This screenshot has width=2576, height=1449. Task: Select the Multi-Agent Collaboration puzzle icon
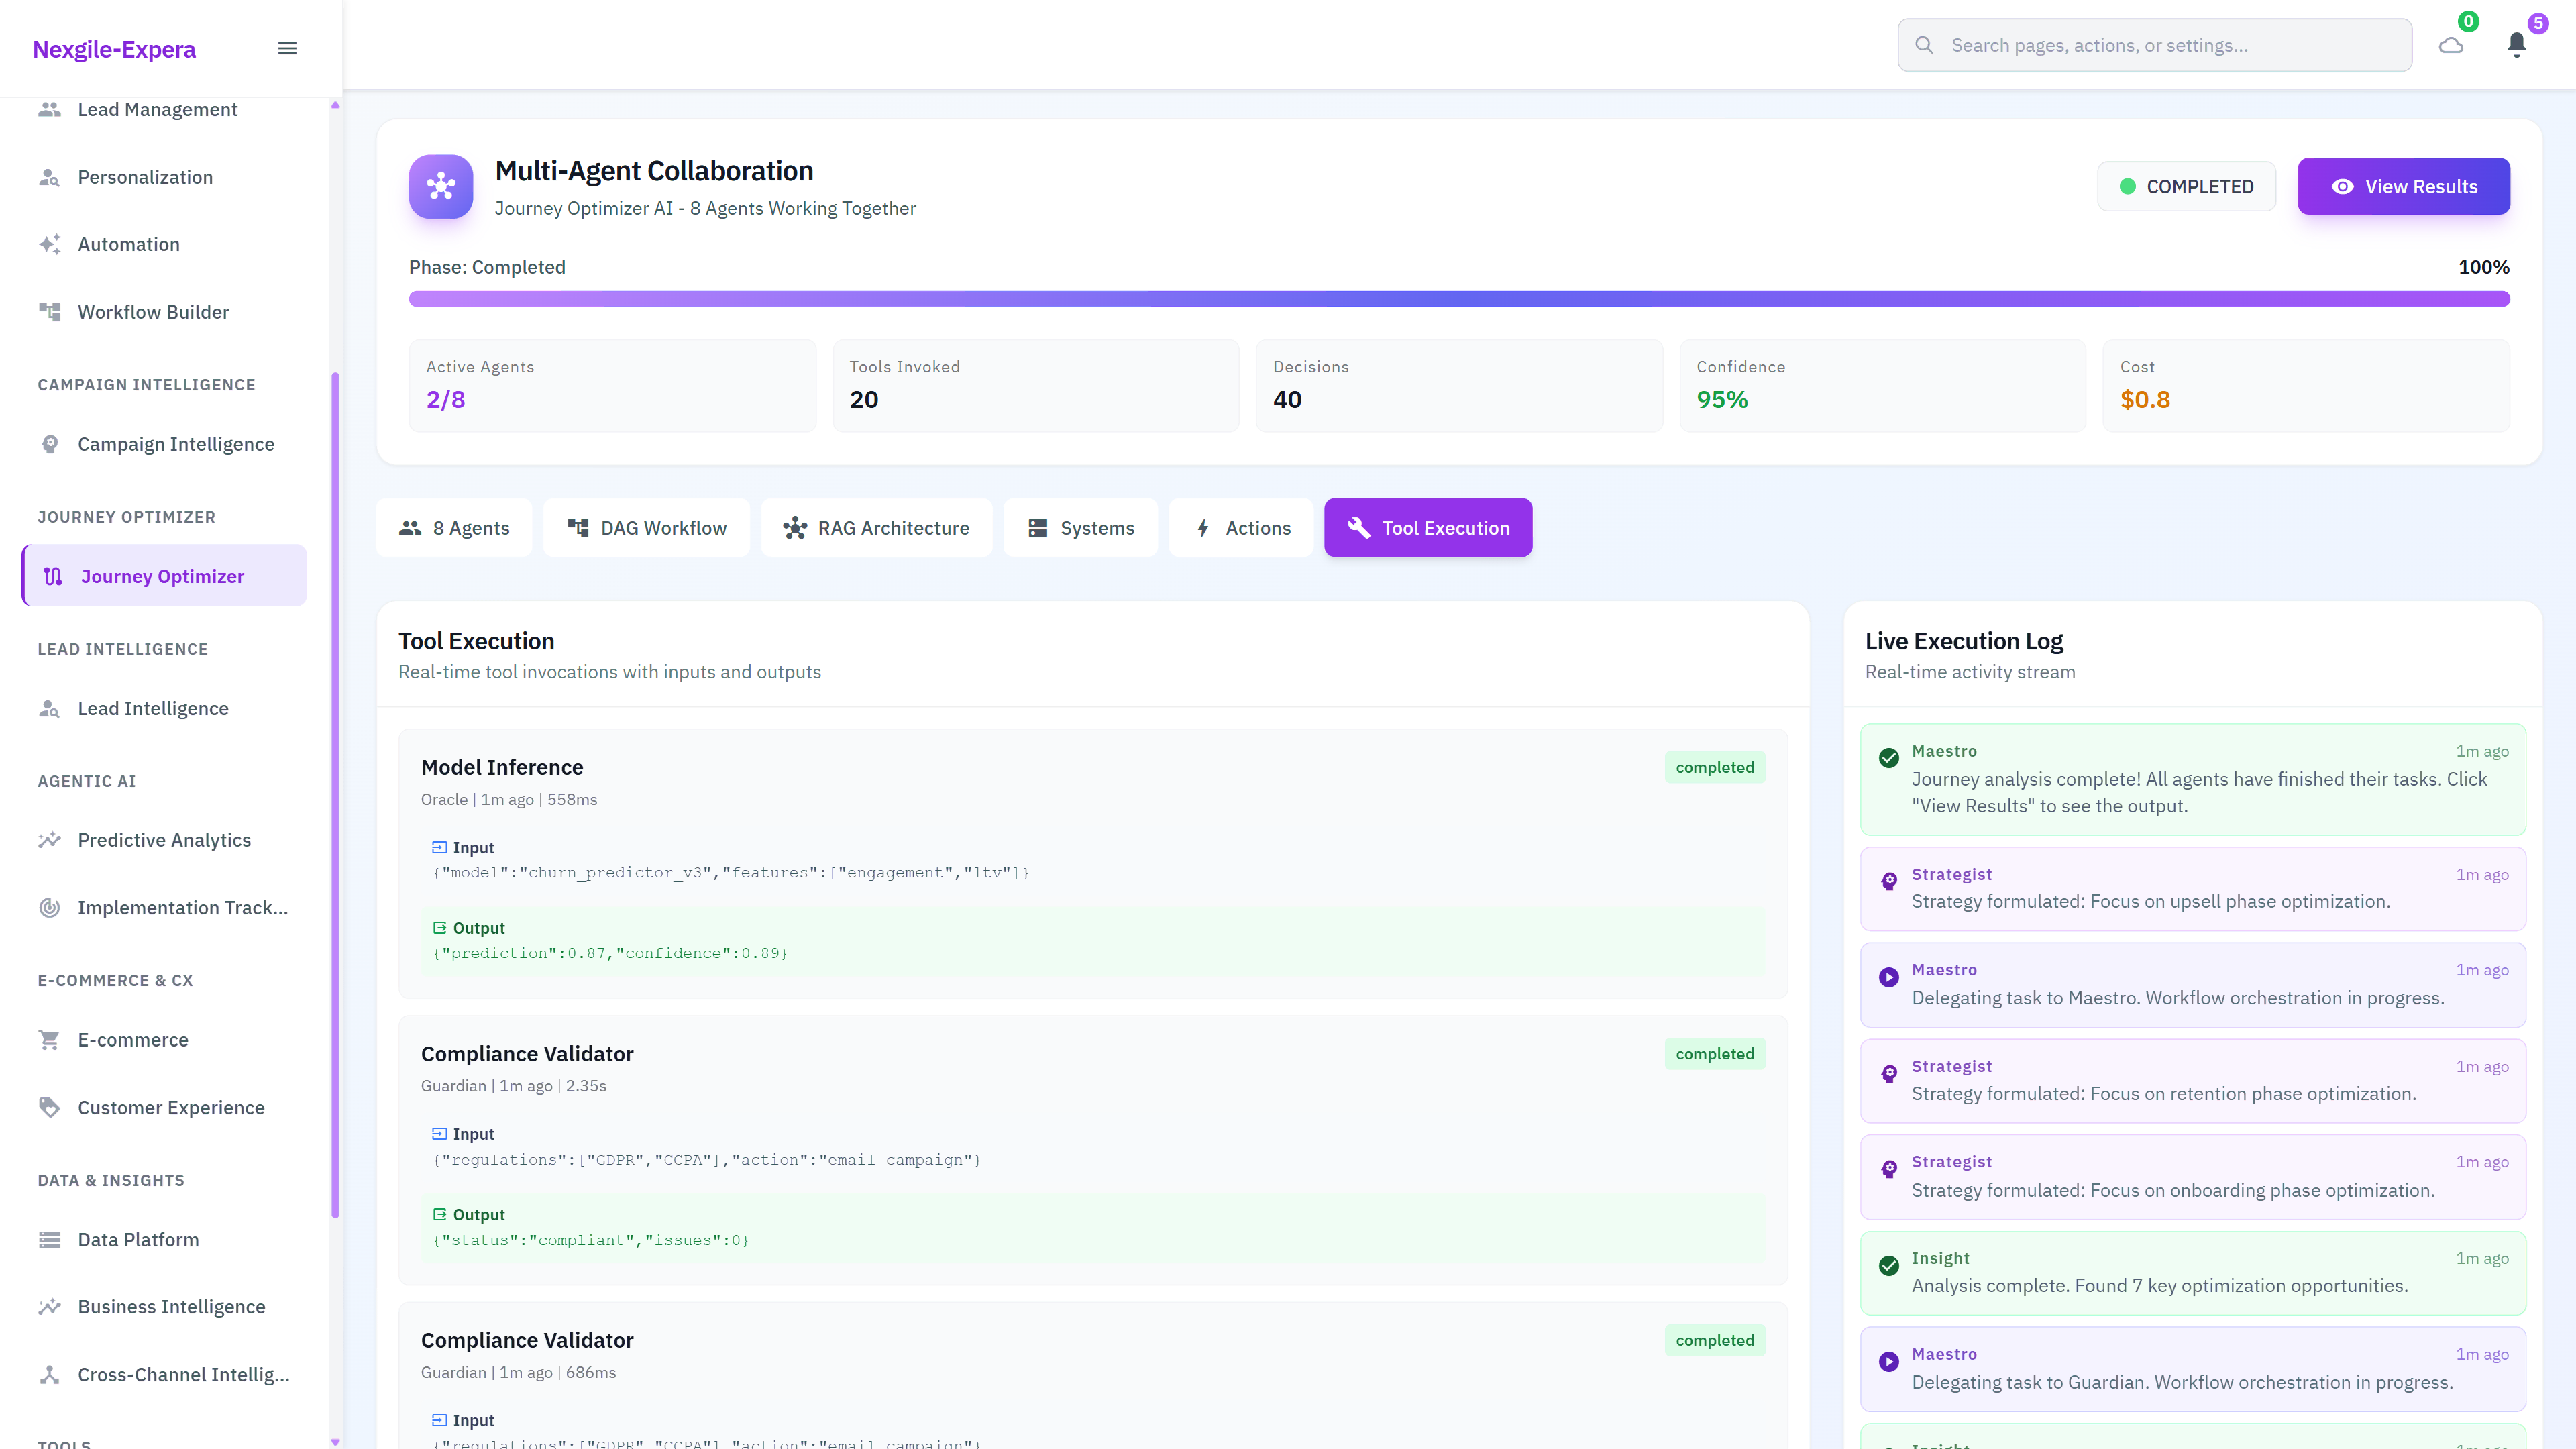[440, 186]
